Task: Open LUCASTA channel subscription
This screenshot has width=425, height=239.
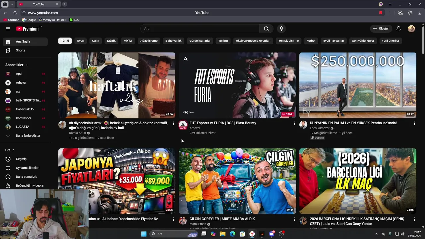Action: [25, 127]
